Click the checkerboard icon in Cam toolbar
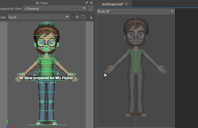Viewport: 198px width, 128px height. coord(78,17)
